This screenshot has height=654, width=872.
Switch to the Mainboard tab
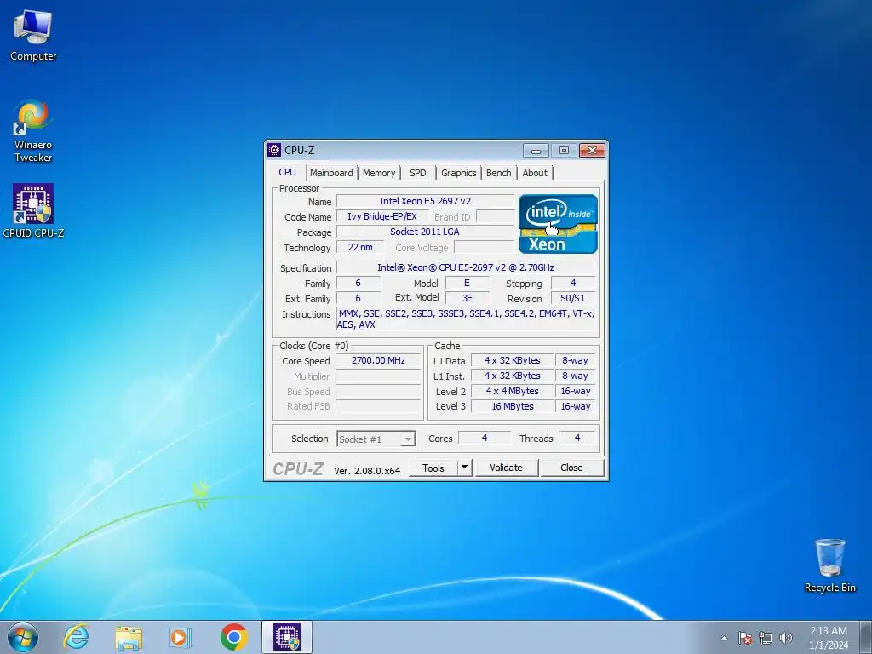(331, 173)
